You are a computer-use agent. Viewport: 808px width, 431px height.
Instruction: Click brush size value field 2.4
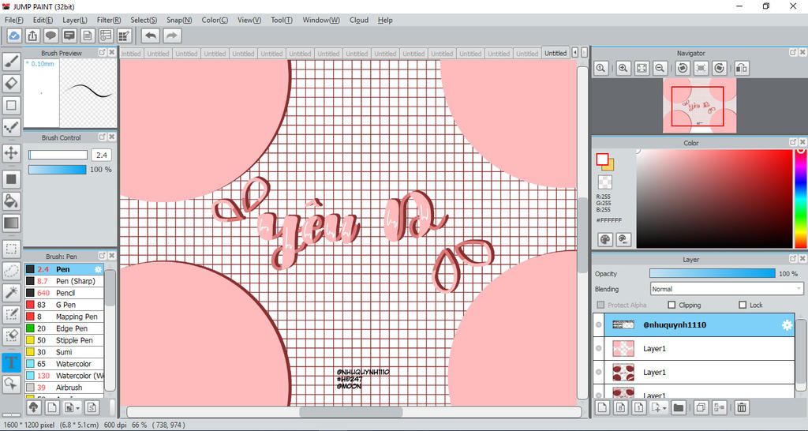(102, 155)
